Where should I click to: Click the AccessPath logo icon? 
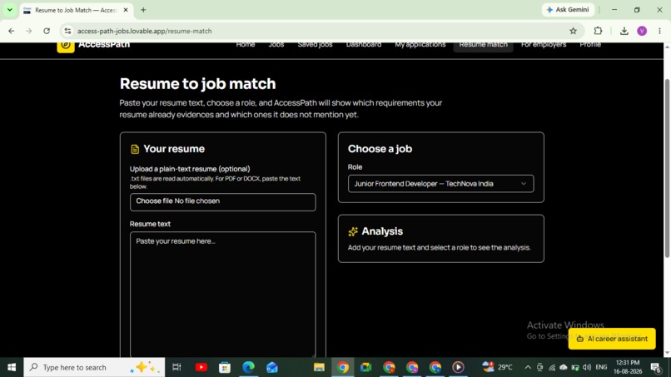click(x=66, y=46)
